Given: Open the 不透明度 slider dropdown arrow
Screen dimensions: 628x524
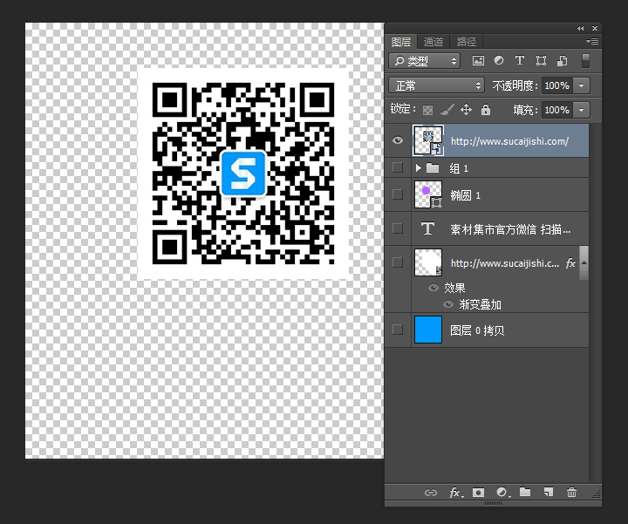Looking at the screenshot, I should coord(582,85).
